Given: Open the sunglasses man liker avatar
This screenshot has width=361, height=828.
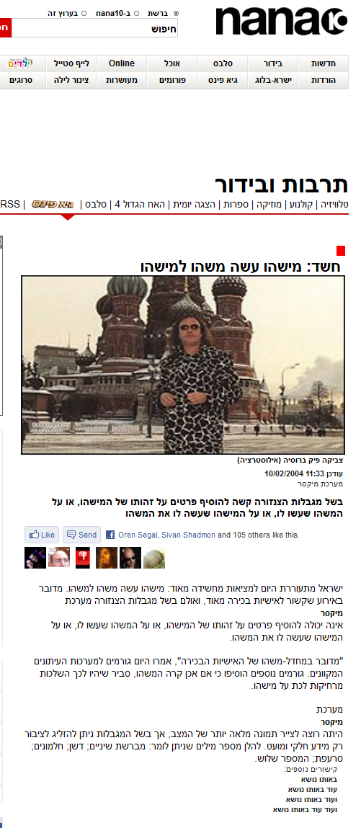Looking at the screenshot, I should click(130, 558).
